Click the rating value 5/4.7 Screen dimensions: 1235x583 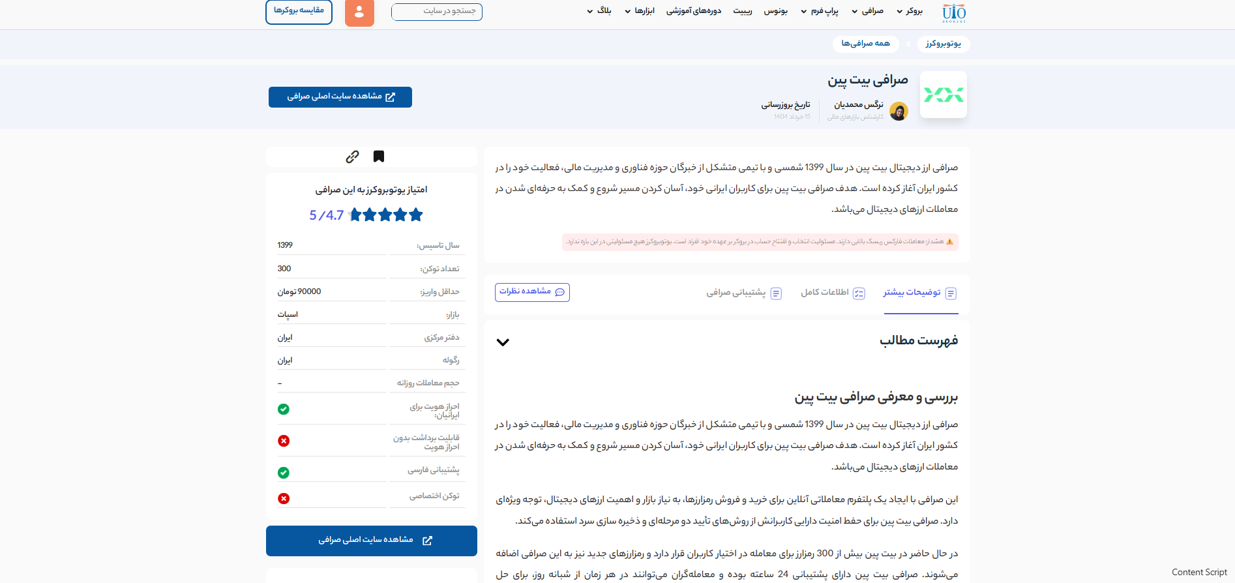pyautogui.click(x=327, y=215)
